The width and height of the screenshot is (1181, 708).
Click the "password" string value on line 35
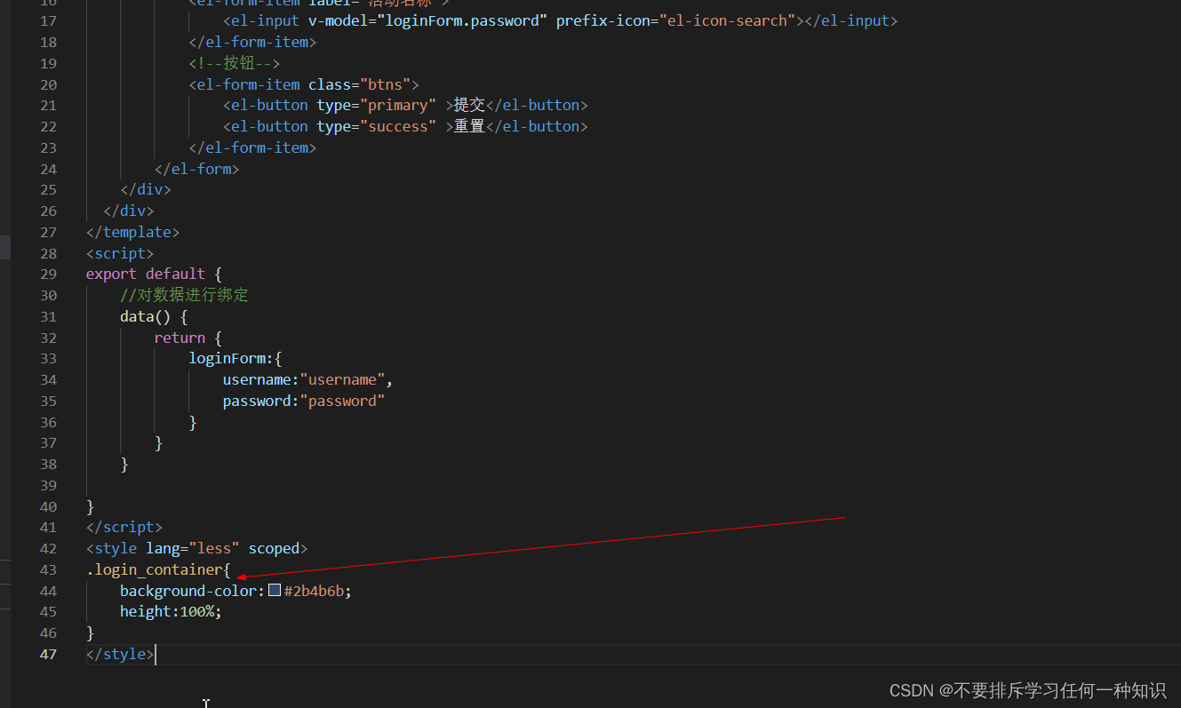pyautogui.click(x=342, y=401)
